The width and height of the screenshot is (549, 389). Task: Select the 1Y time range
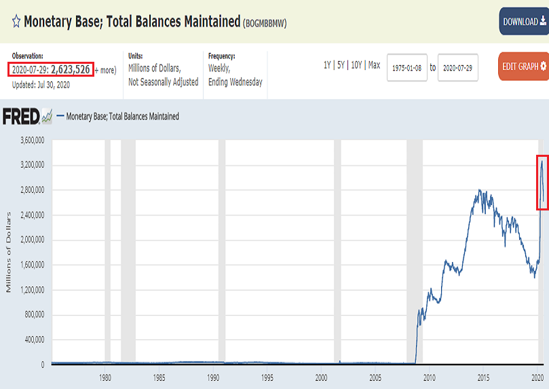click(327, 65)
